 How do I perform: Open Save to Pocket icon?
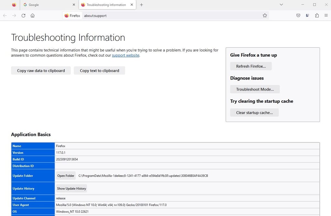click(298, 15)
